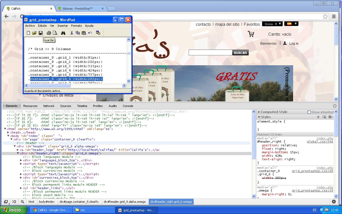Open the Archivo menu in WordPad
Viewport: 342px width, 214px height.
[30, 26]
